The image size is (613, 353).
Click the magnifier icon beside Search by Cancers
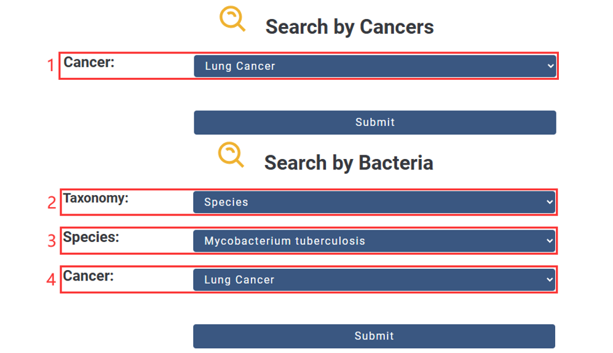coord(232,18)
